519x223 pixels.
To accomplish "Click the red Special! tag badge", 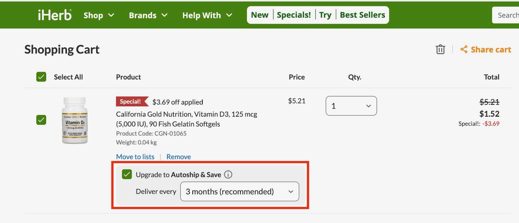I will (131, 101).
